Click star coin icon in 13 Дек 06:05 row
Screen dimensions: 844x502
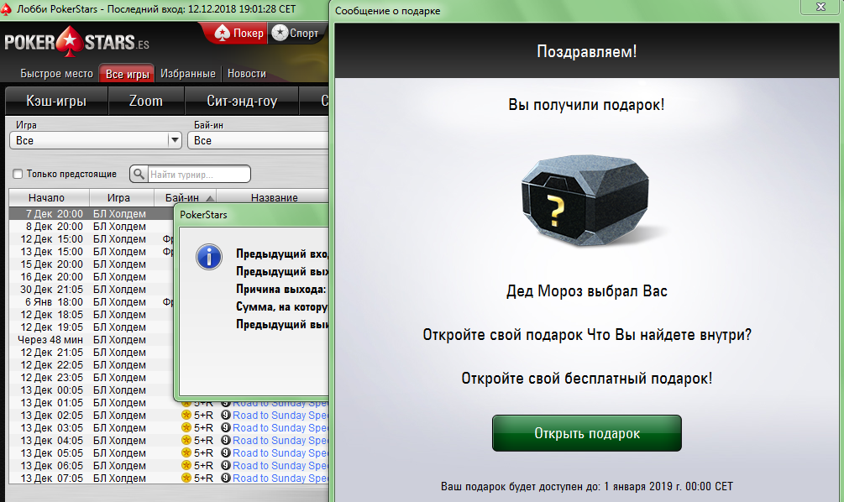click(x=186, y=465)
